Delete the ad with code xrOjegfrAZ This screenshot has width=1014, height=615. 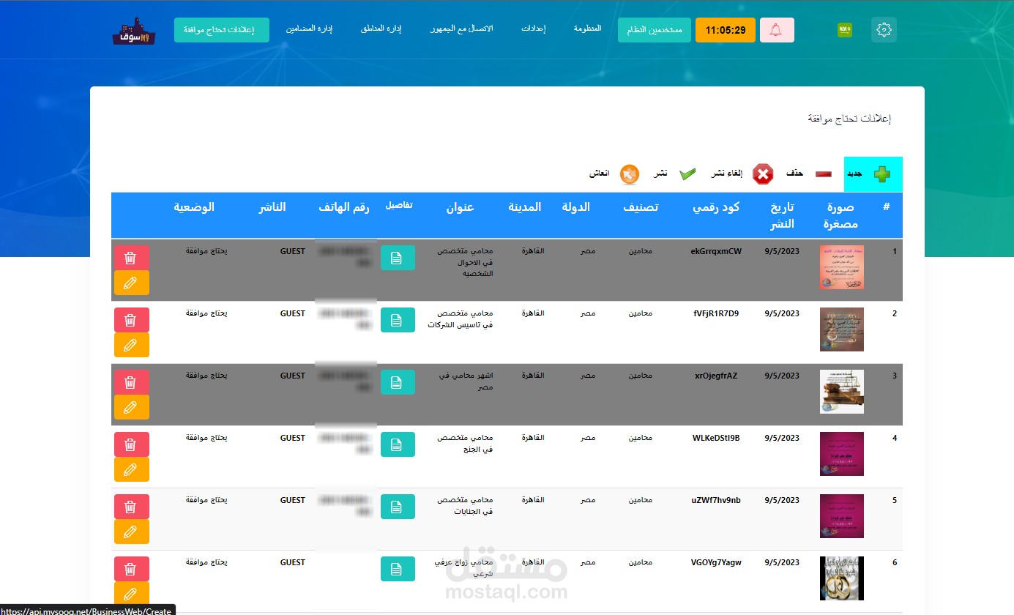(x=132, y=382)
